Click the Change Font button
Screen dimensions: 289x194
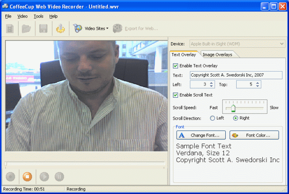click(x=201, y=135)
